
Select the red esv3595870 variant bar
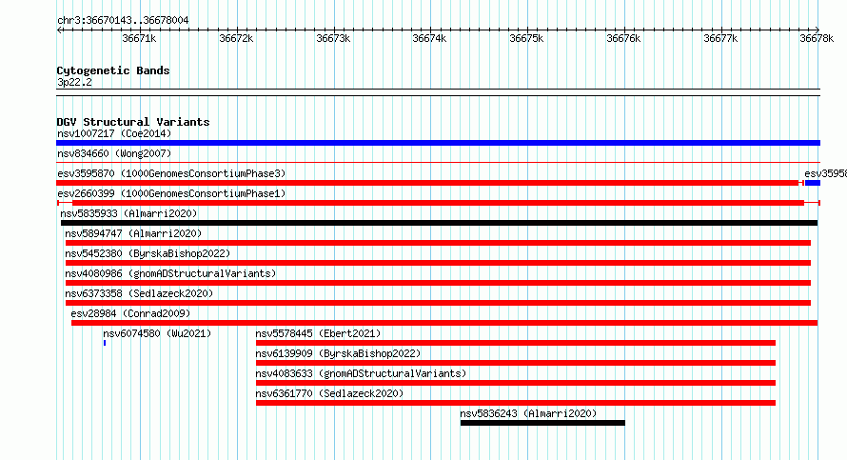coord(430,183)
